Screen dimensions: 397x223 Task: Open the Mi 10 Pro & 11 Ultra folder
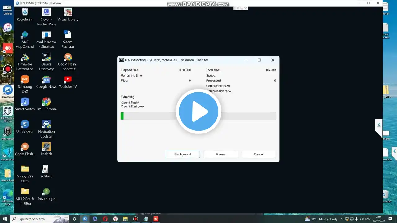click(x=25, y=196)
